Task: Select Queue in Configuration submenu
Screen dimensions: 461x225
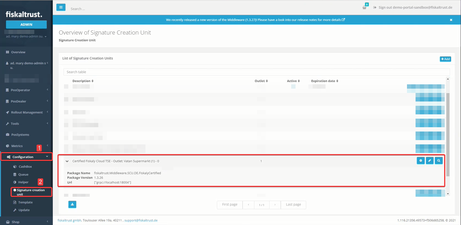Action: (23, 174)
